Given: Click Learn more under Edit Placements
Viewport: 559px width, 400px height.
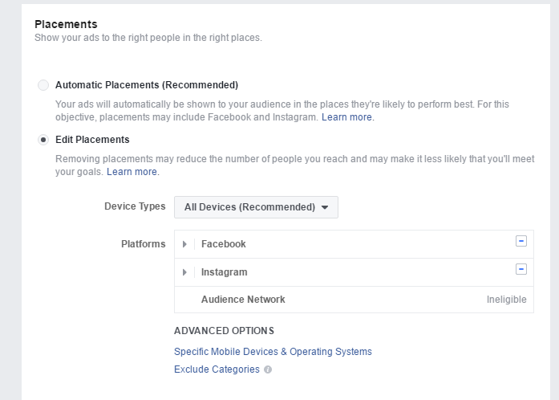Looking at the screenshot, I should coord(132,172).
